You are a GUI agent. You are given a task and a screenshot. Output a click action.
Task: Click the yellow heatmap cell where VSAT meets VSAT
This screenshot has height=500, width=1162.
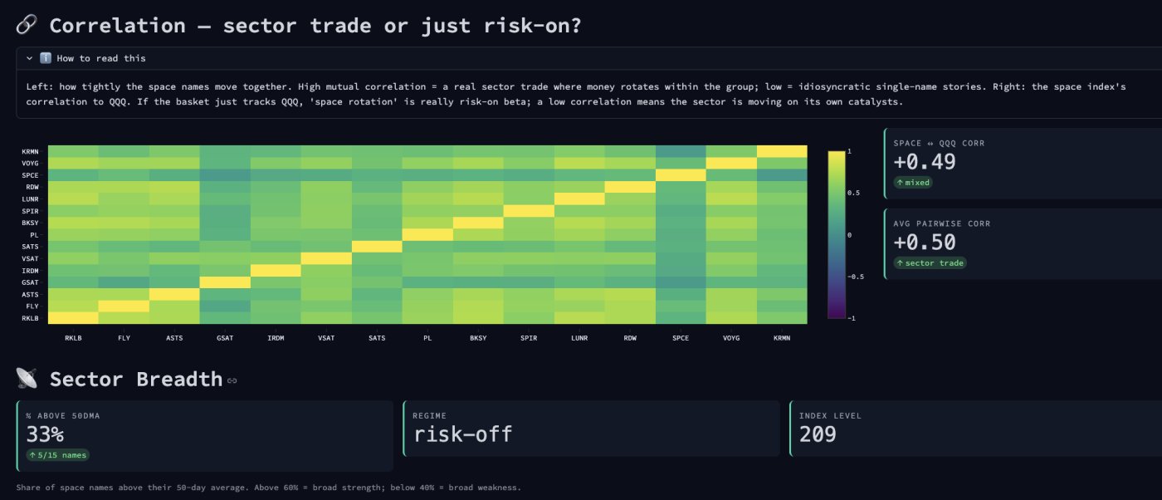[x=326, y=258]
